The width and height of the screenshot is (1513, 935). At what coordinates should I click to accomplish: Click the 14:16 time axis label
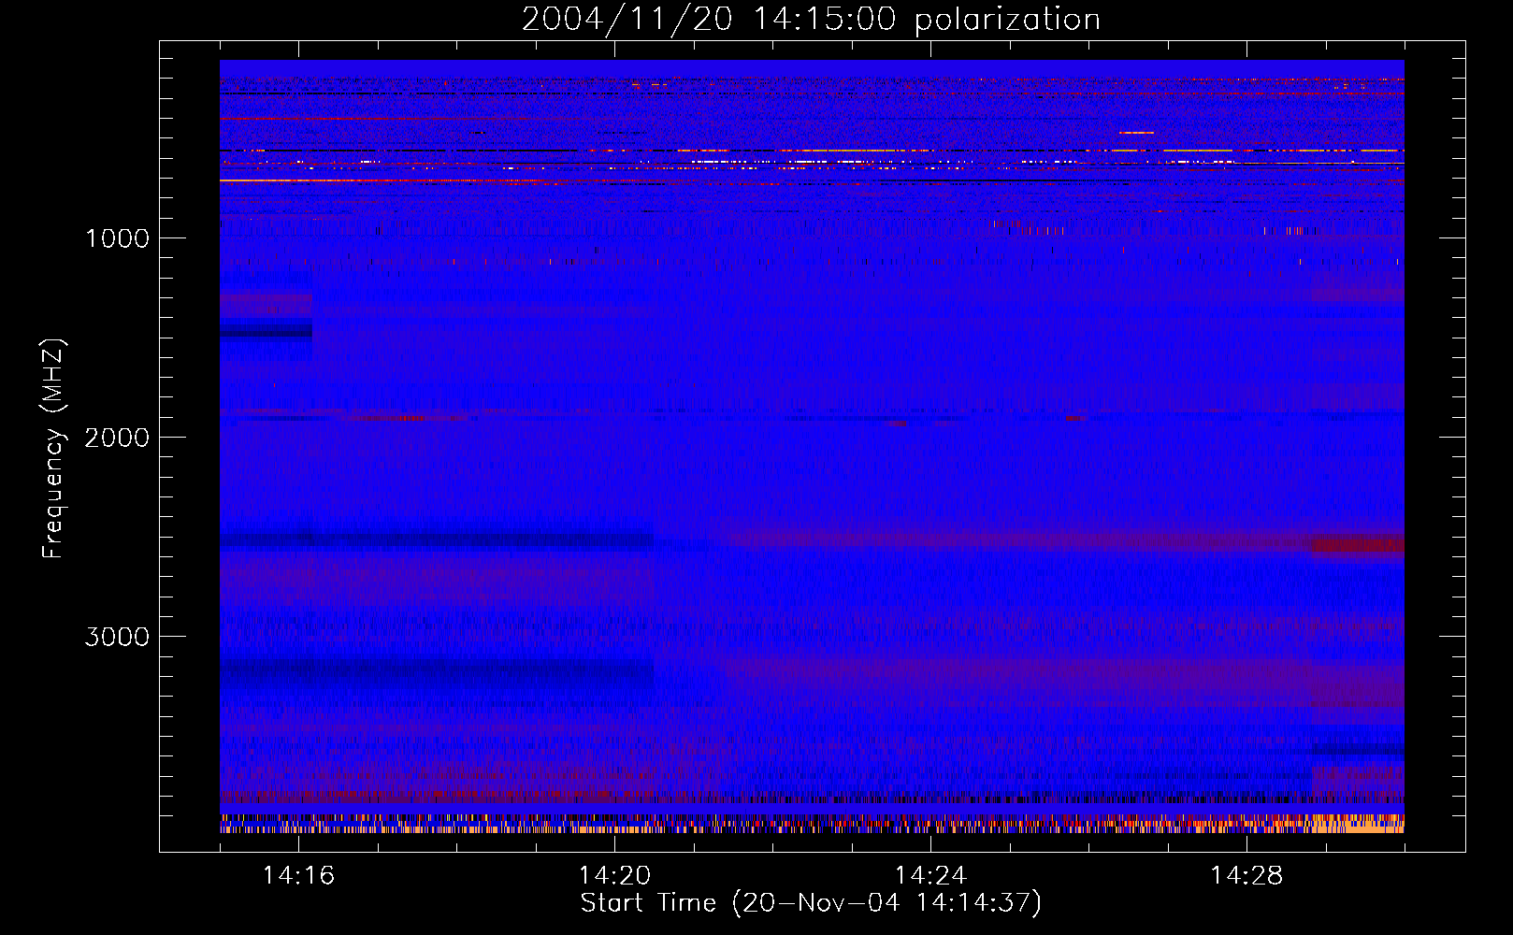coord(298,875)
